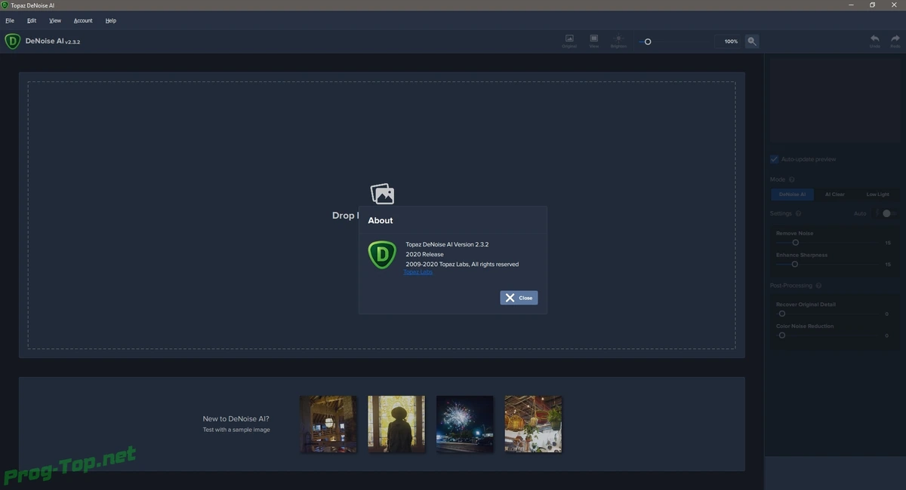
Task: Open the Help menu
Action: (111, 20)
